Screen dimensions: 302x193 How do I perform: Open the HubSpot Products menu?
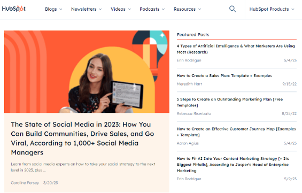click(x=269, y=9)
